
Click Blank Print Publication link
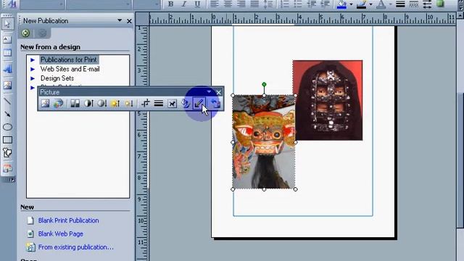(68, 220)
